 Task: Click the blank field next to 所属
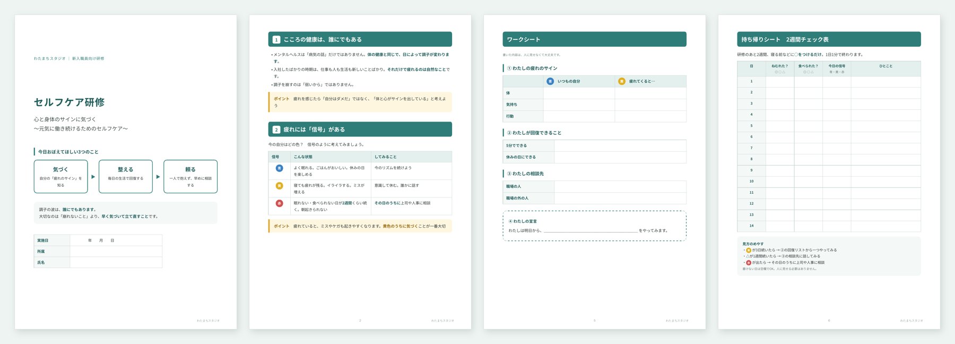tap(116, 252)
